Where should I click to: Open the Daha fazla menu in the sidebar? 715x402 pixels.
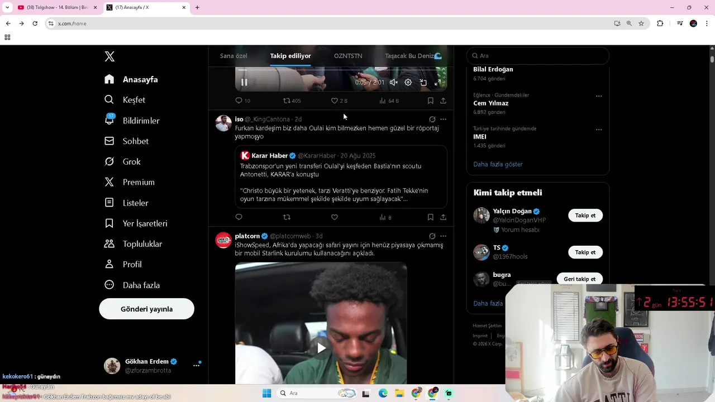click(132, 285)
